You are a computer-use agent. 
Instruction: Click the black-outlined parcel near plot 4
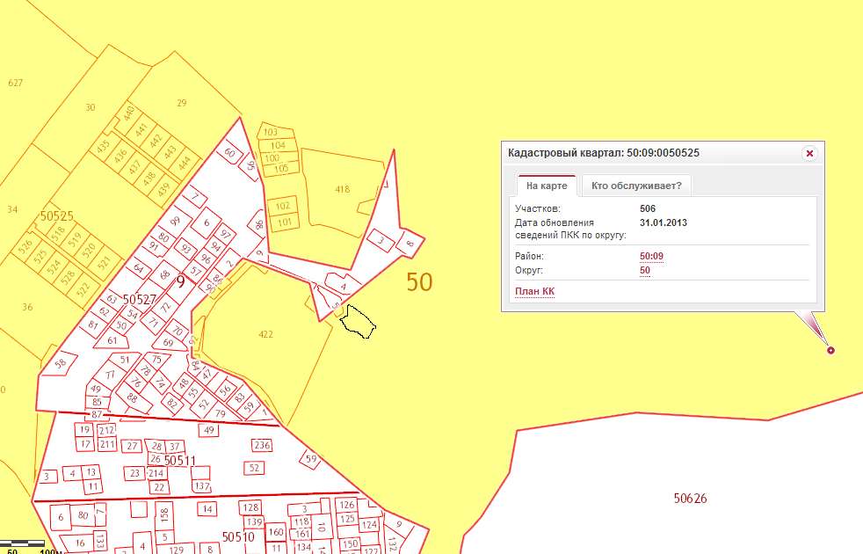point(359,321)
